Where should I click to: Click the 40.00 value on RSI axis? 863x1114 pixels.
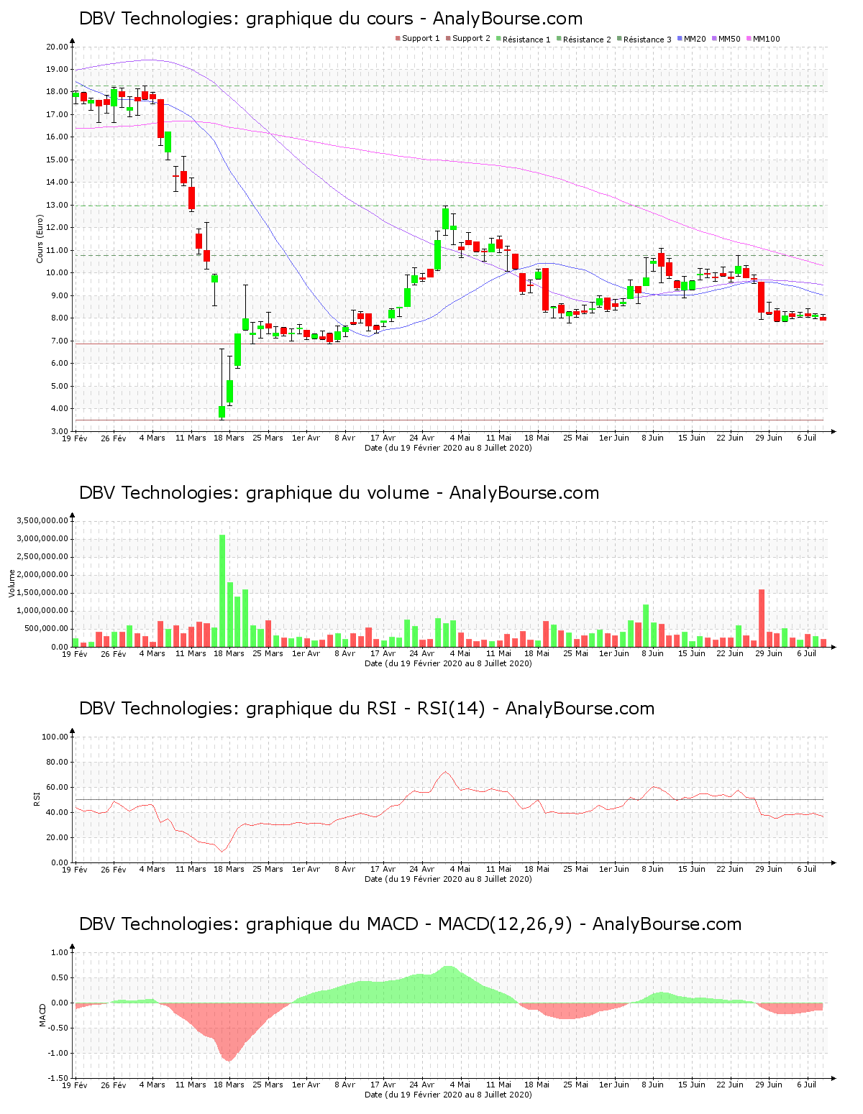pyautogui.click(x=57, y=812)
